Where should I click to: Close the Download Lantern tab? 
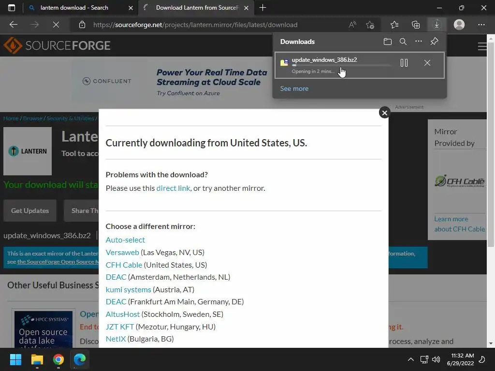[x=247, y=8]
